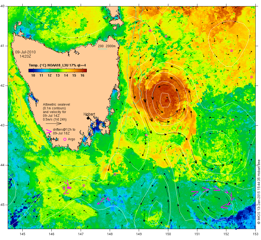Viewport: 261px width, 240px height.
Task: Click the '10' value on temperature scale
Action: click(33, 75)
